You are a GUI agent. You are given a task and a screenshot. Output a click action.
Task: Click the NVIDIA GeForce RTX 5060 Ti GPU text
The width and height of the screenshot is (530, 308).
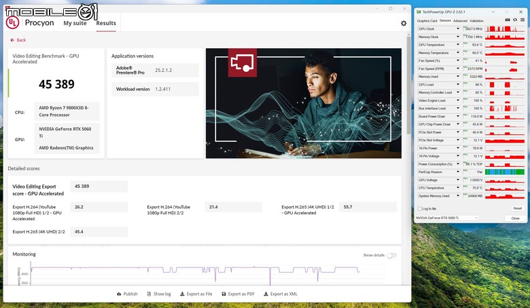tap(65, 132)
